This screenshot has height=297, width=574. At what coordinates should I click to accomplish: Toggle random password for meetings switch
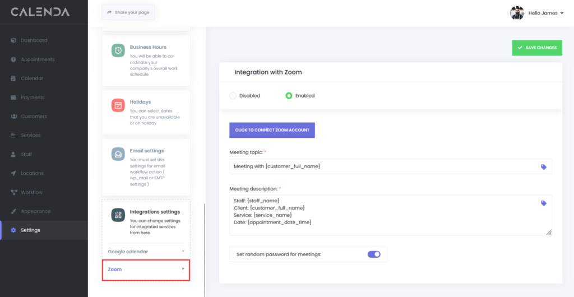374,254
